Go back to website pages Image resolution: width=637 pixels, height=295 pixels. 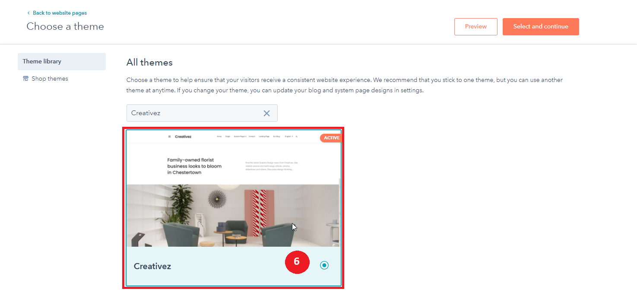coord(60,13)
